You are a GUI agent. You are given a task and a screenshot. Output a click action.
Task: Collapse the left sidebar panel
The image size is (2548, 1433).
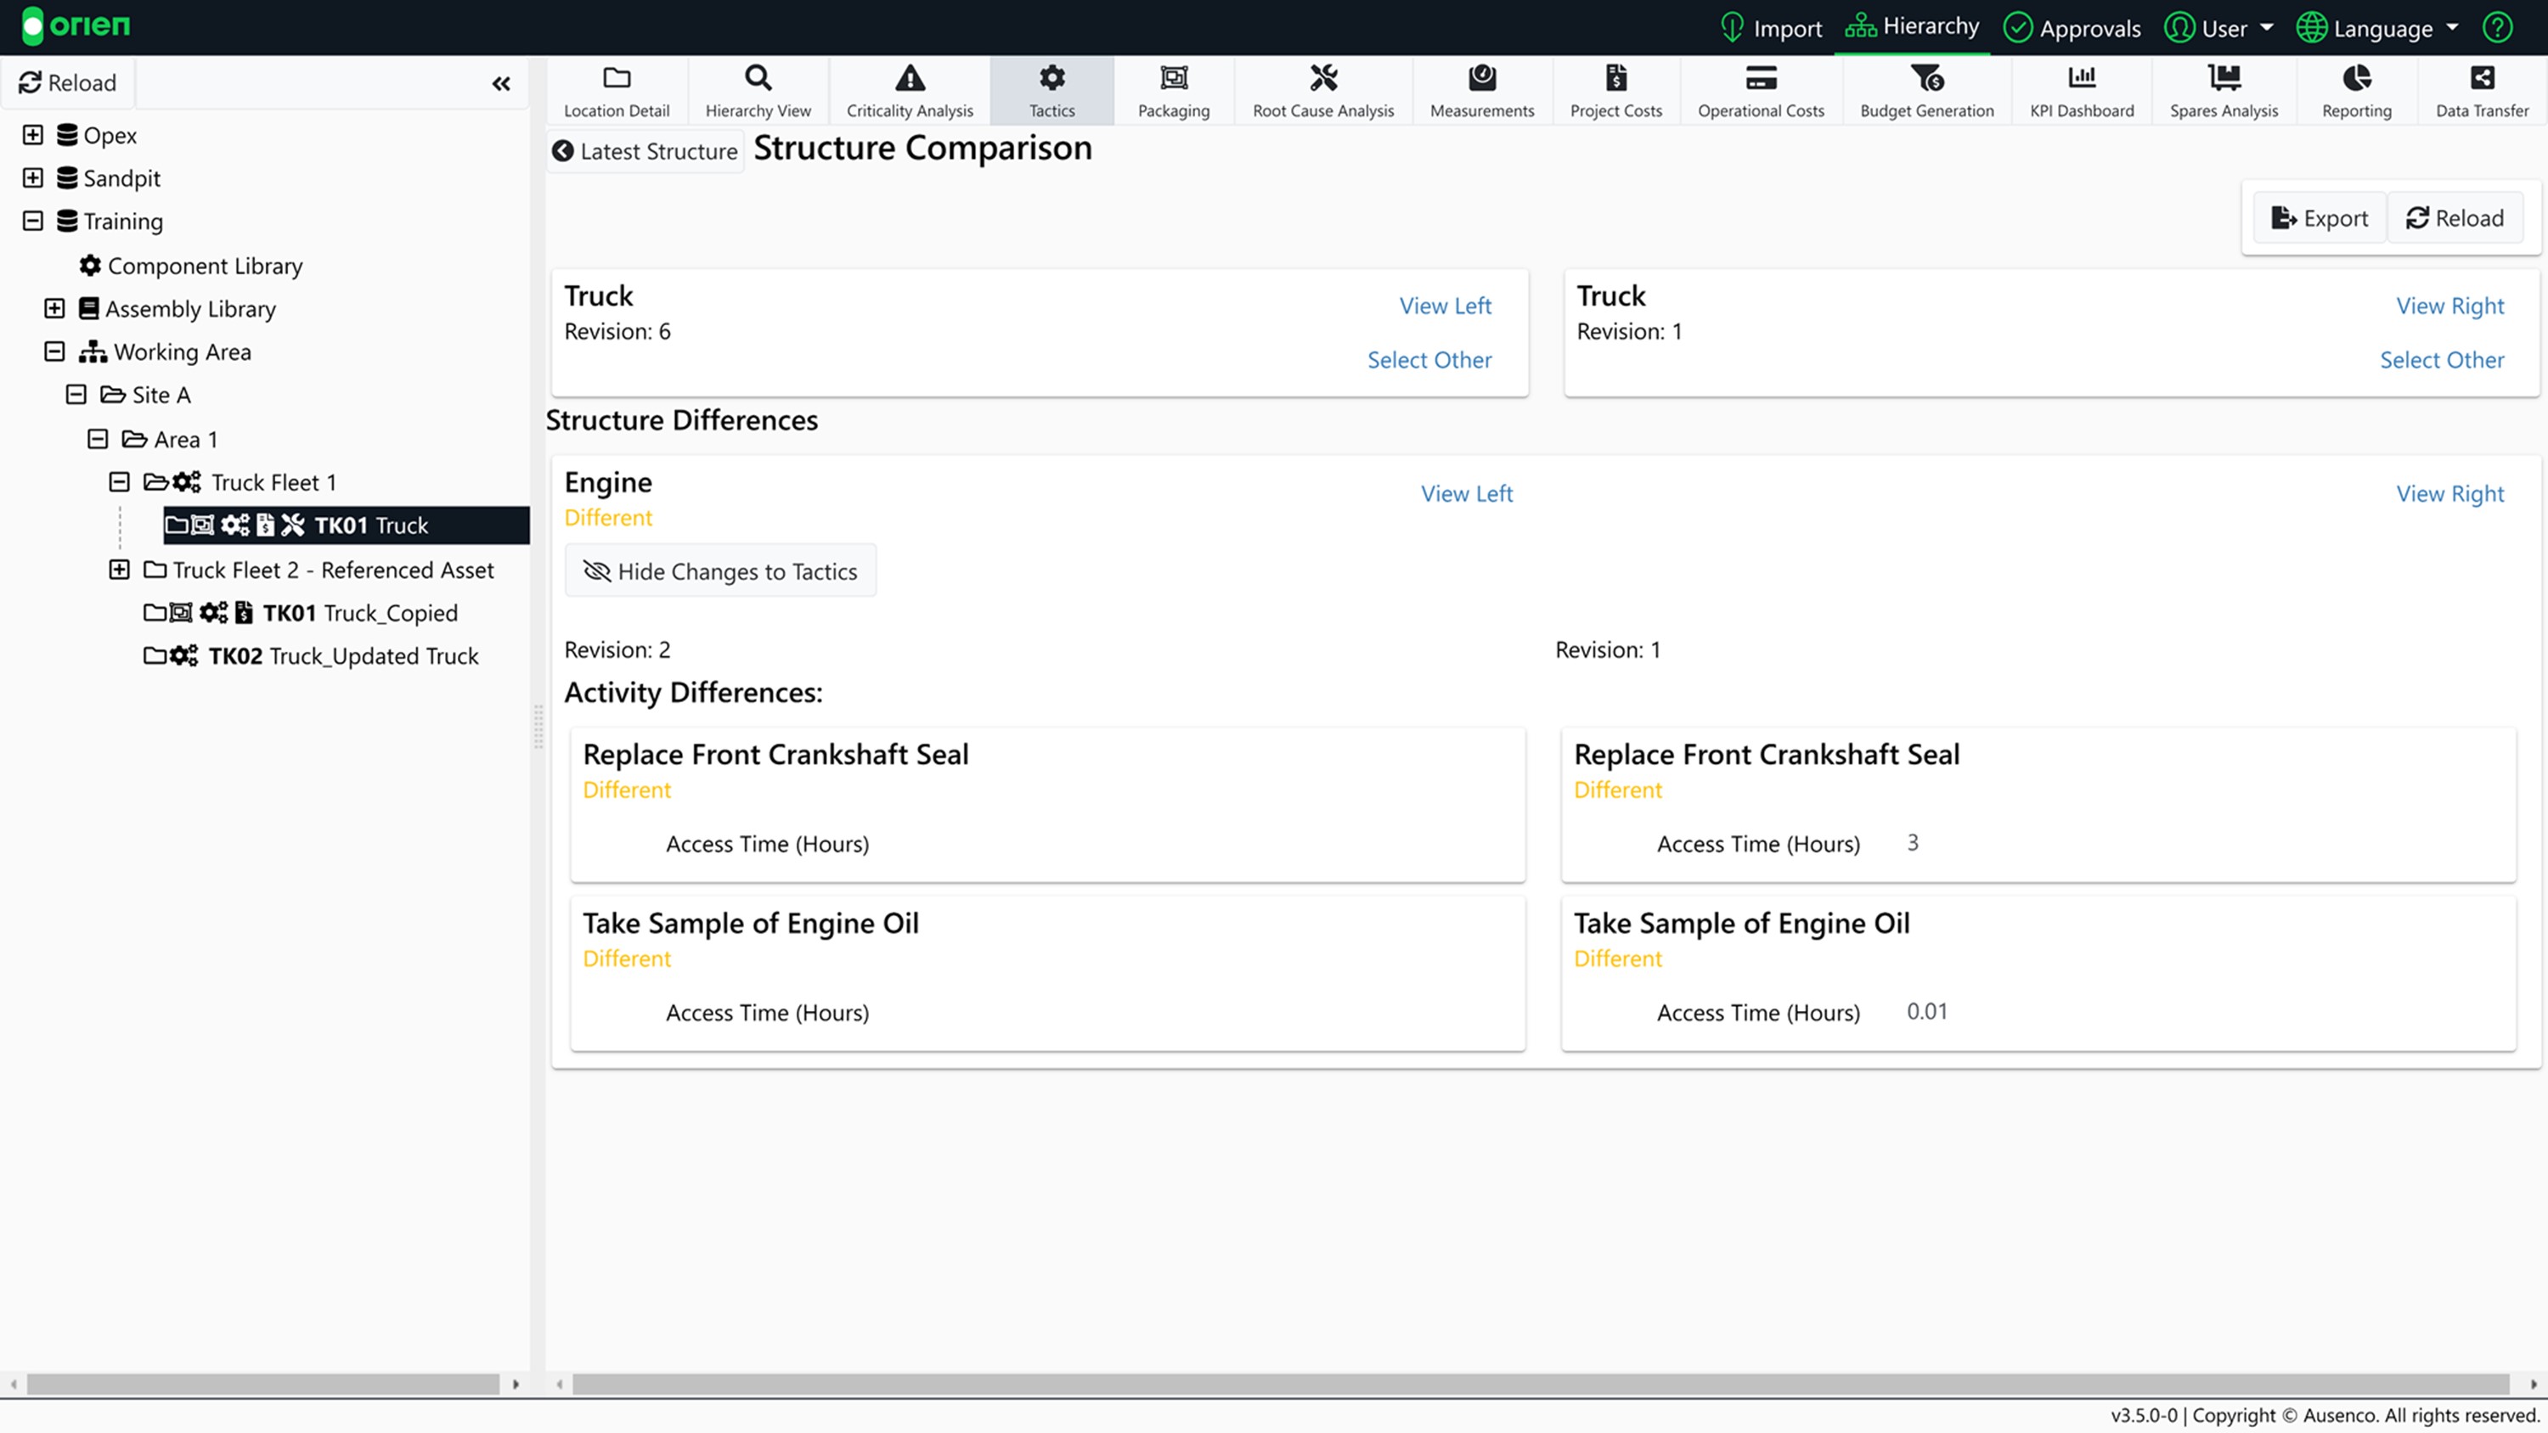coord(500,84)
